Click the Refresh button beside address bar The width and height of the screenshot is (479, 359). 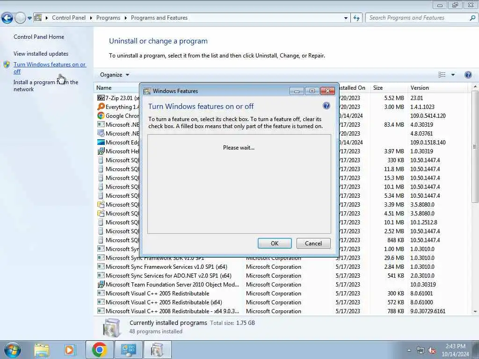pos(356,18)
